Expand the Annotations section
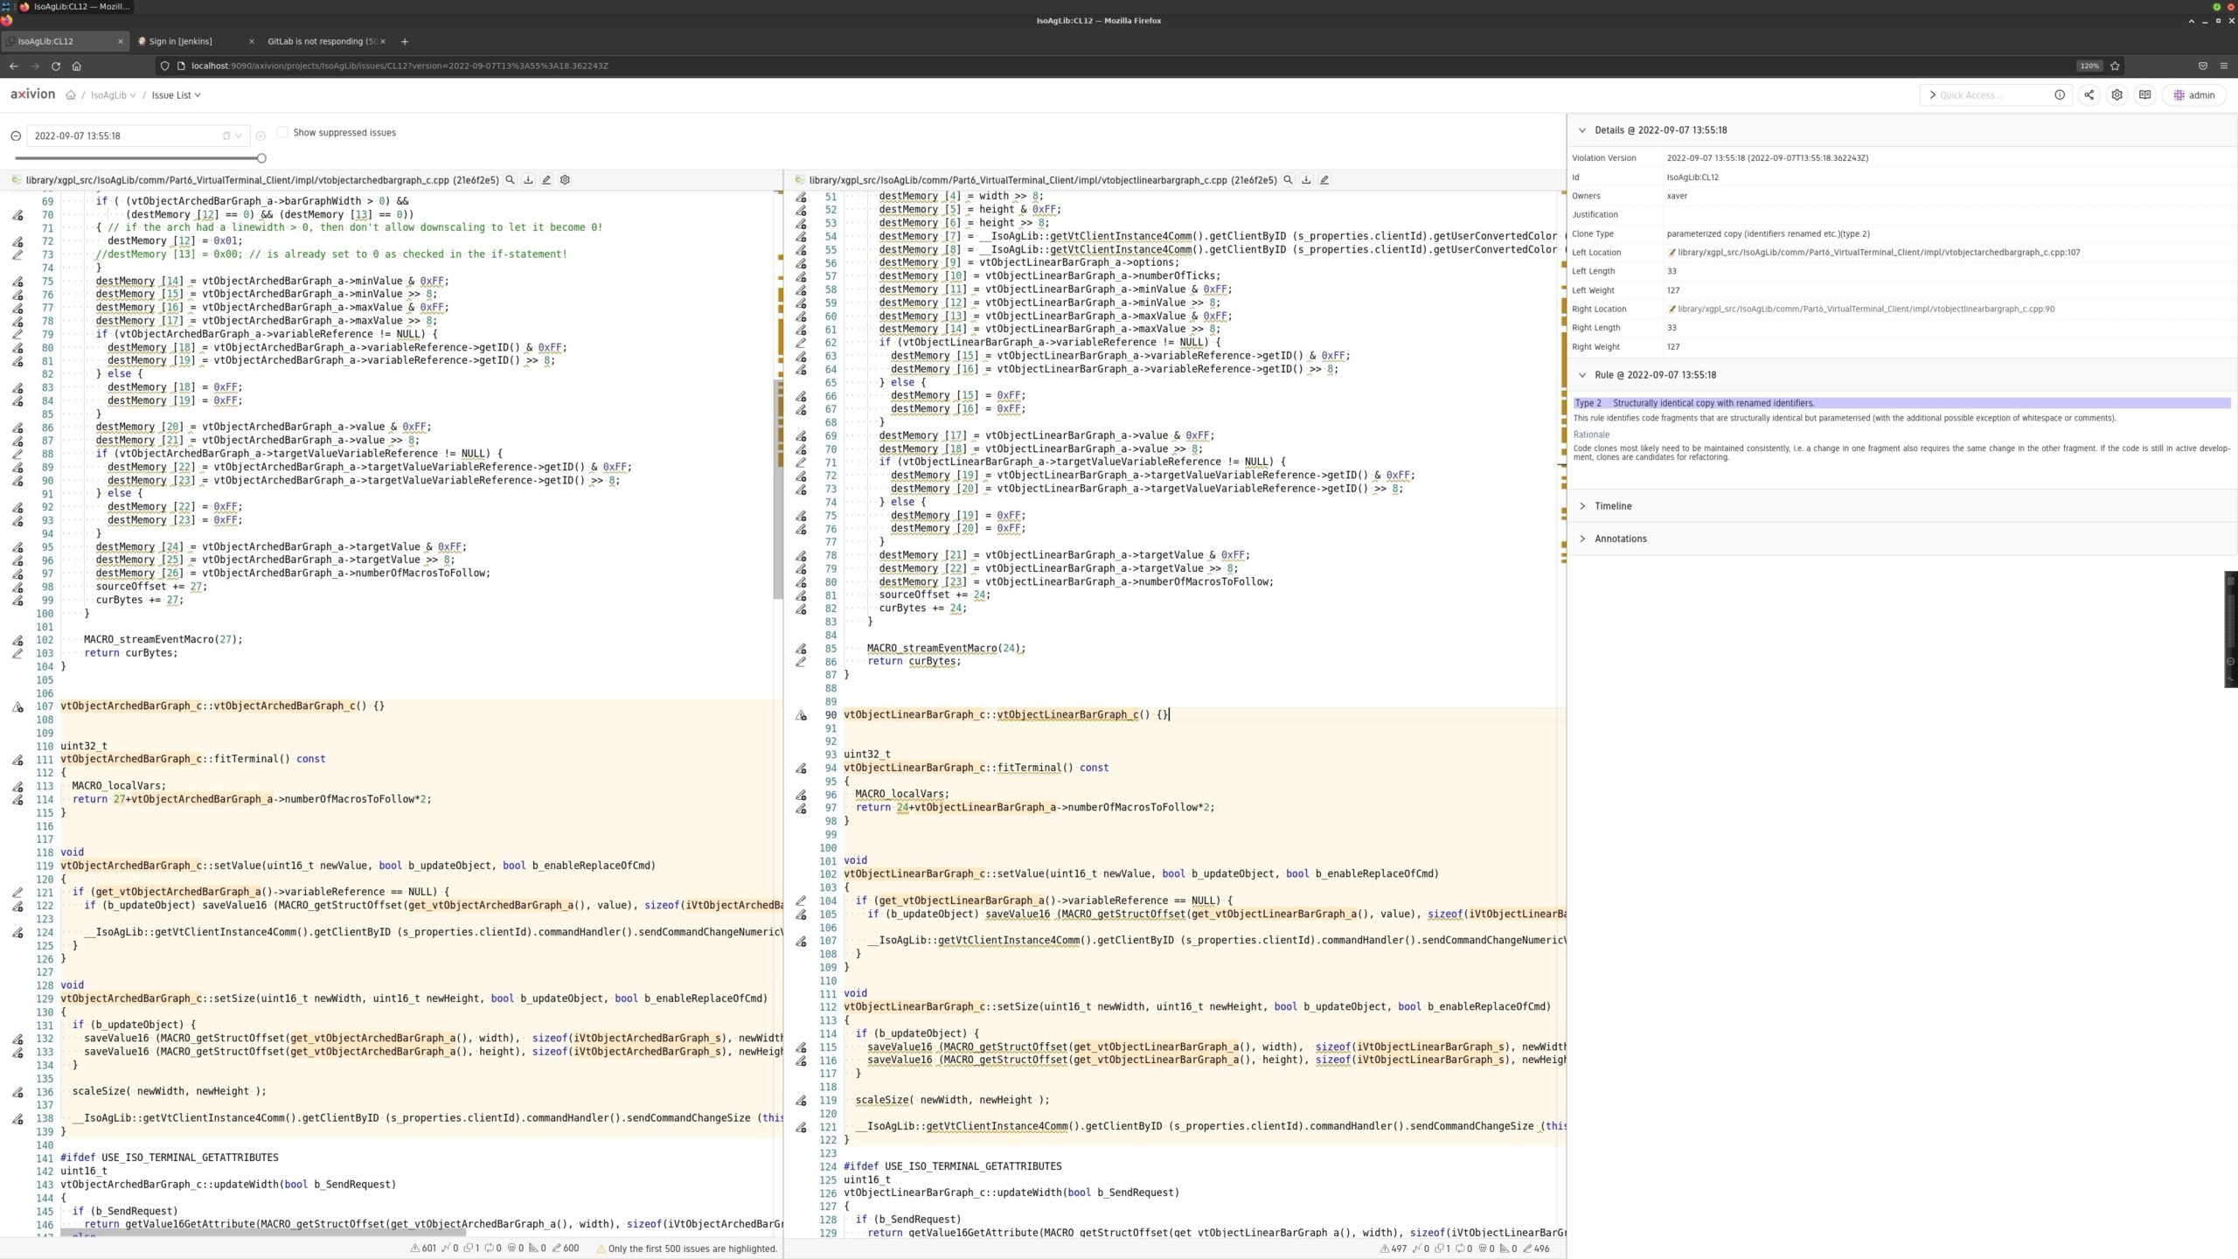Viewport: 2238px width, 1259px height. point(1619,539)
